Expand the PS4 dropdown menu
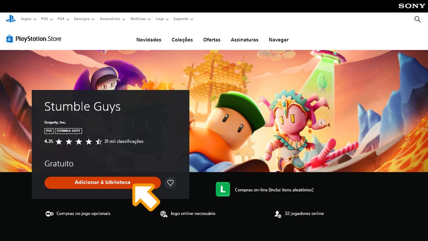The image size is (428, 241). 64,19
